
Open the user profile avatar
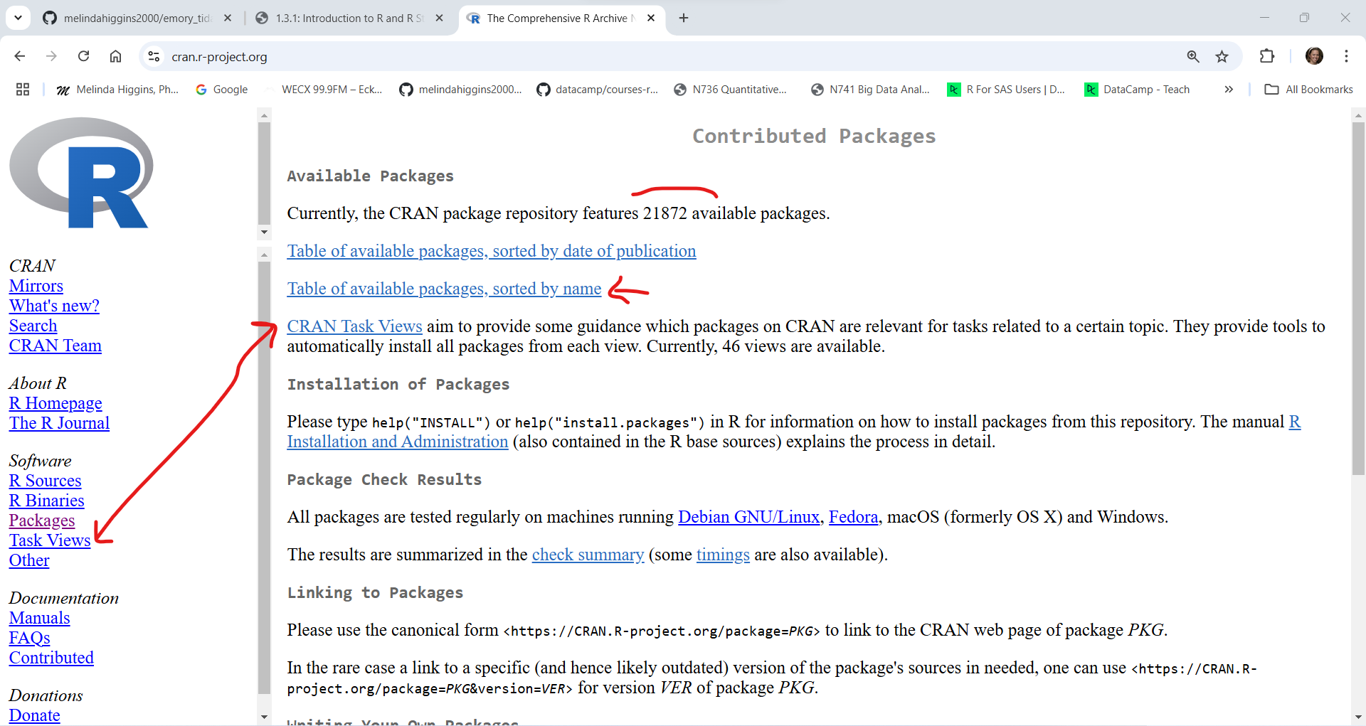(1314, 56)
